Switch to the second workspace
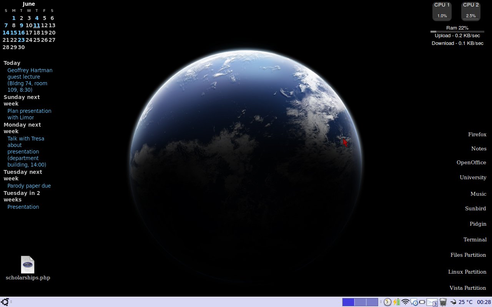Screen dimensions: 492x307 coord(360,302)
